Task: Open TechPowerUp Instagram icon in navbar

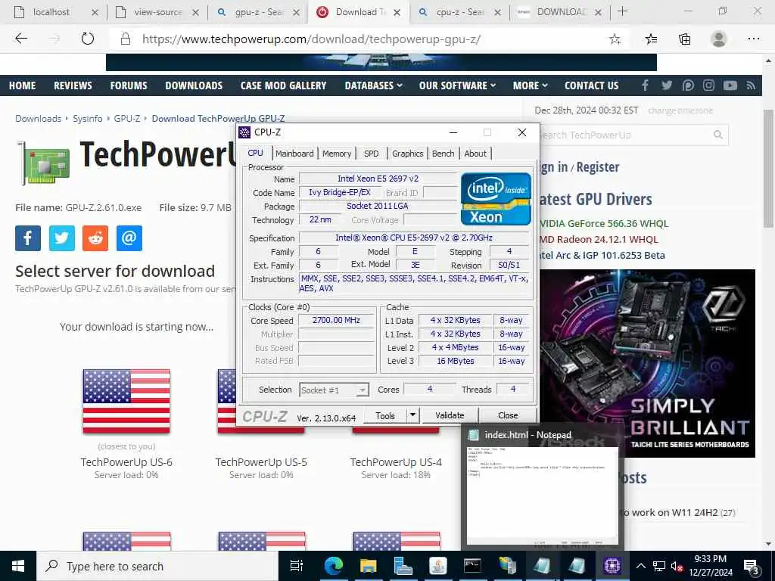Action: pyautogui.click(x=708, y=85)
